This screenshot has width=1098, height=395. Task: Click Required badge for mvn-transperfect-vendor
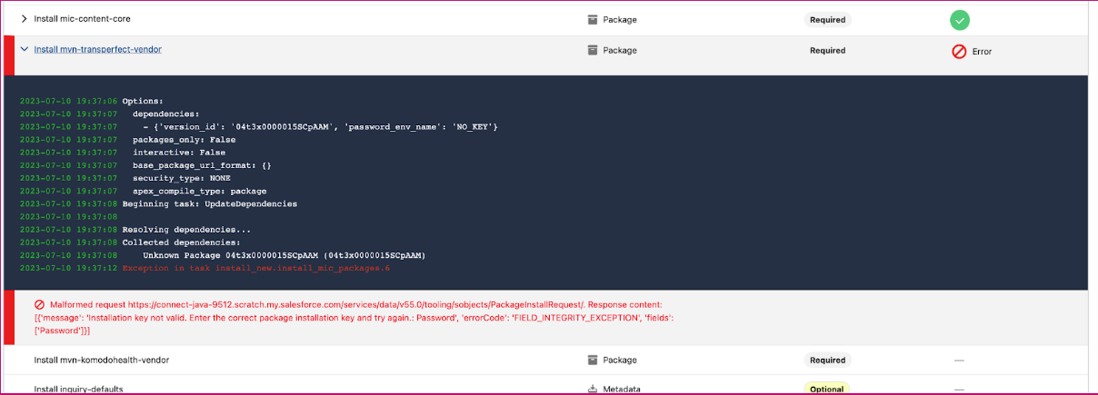click(x=827, y=50)
